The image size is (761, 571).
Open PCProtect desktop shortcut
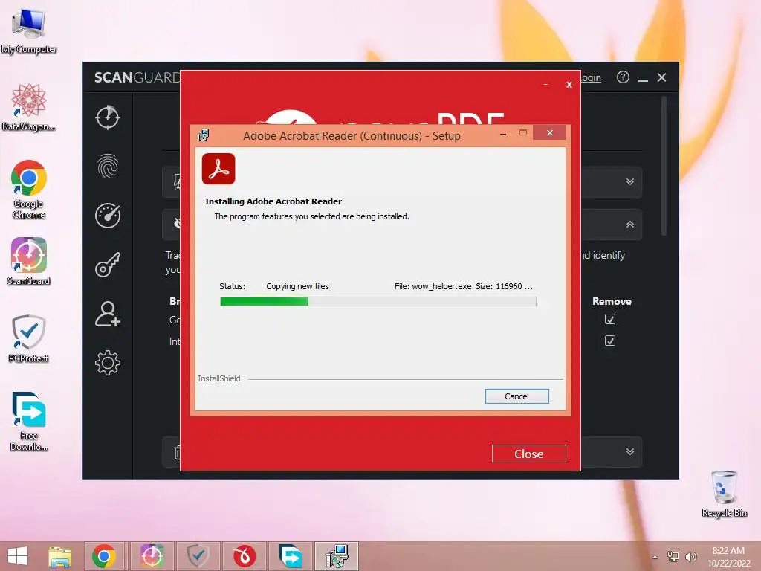tap(29, 338)
